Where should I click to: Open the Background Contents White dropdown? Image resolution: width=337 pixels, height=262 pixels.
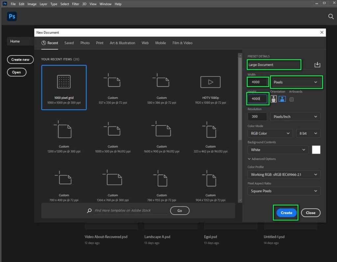click(278, 150)
